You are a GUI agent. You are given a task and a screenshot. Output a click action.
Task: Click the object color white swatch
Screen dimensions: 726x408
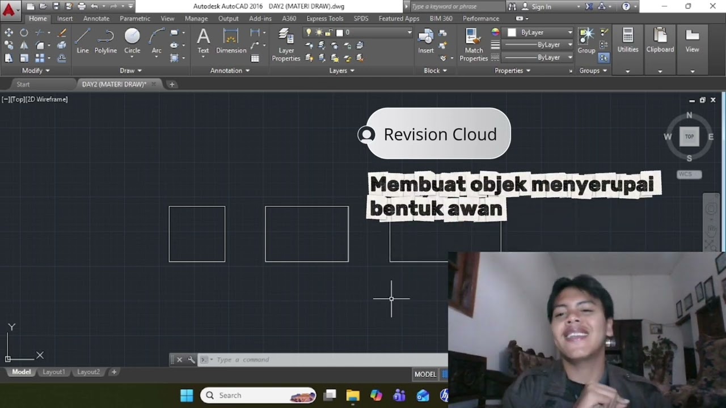512,32
